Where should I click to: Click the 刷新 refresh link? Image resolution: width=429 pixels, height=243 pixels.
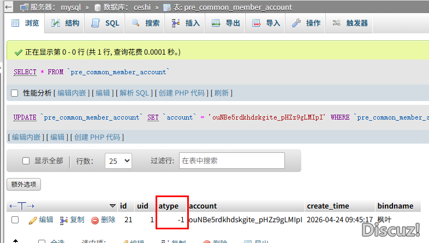[221, 93]
